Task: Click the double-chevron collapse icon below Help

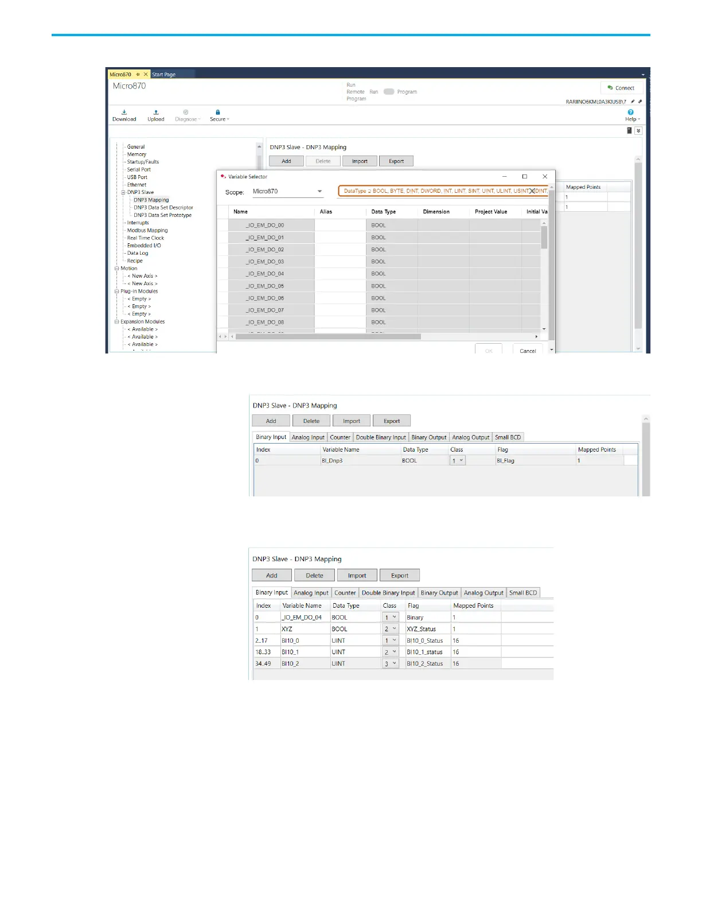Action: pyautogui.click(x=638, y=131)
